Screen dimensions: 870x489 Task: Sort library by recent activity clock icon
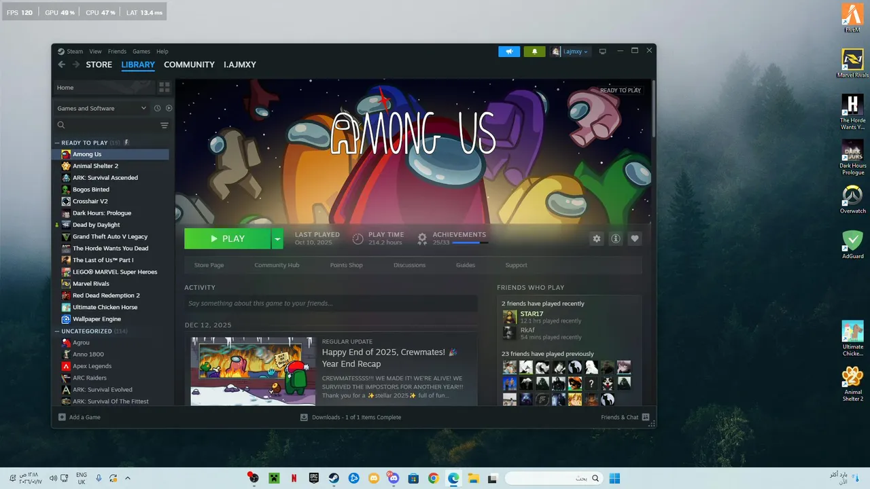[158, 108]
